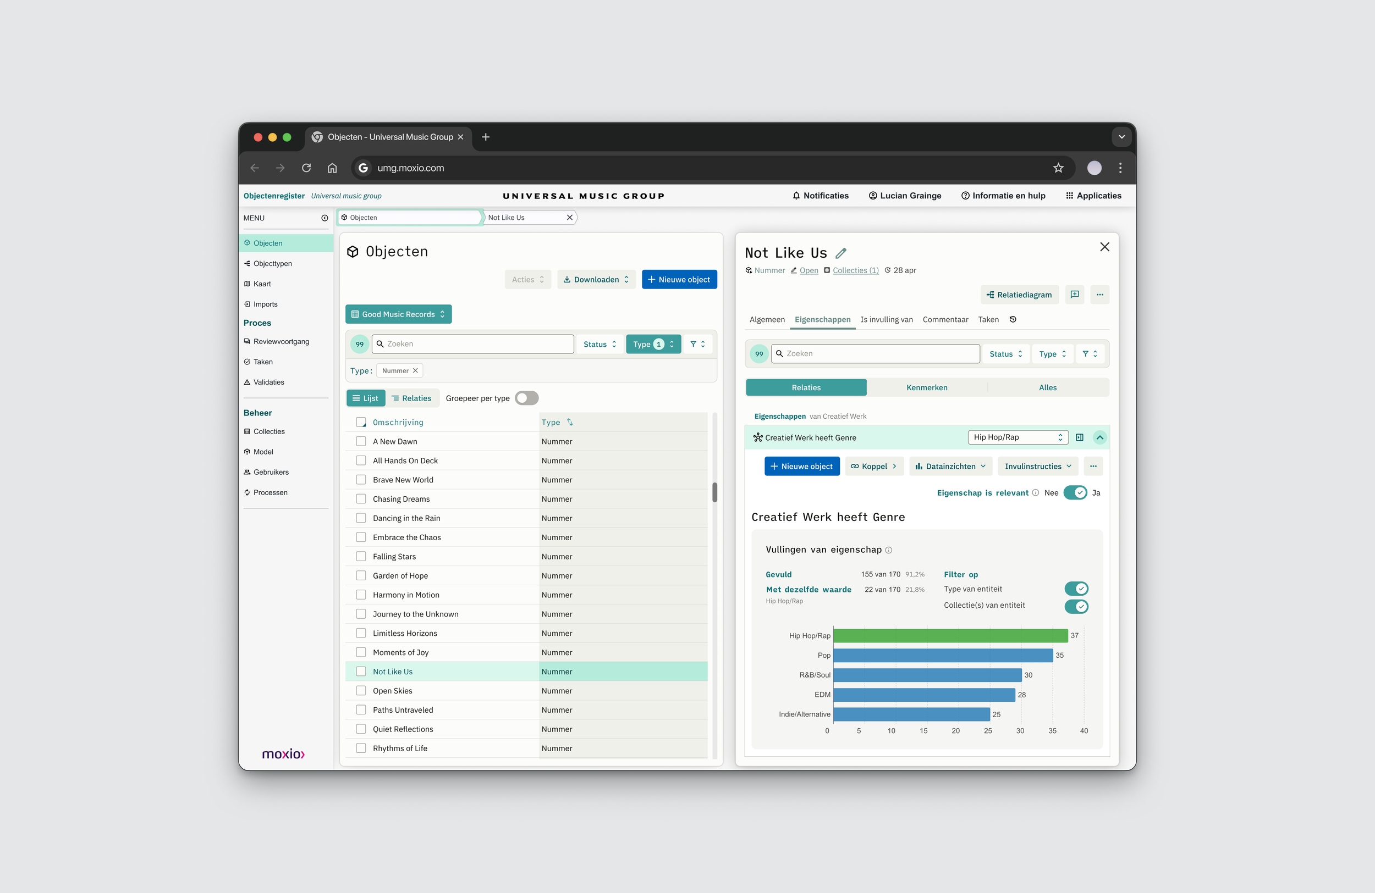Expand the Invulinstructies dropdown
Viewport: 1375px width, 893px height.
click(x=1038, y=467)
